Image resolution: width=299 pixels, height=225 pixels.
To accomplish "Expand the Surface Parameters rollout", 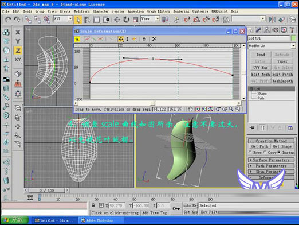I will tap(271, 160).
